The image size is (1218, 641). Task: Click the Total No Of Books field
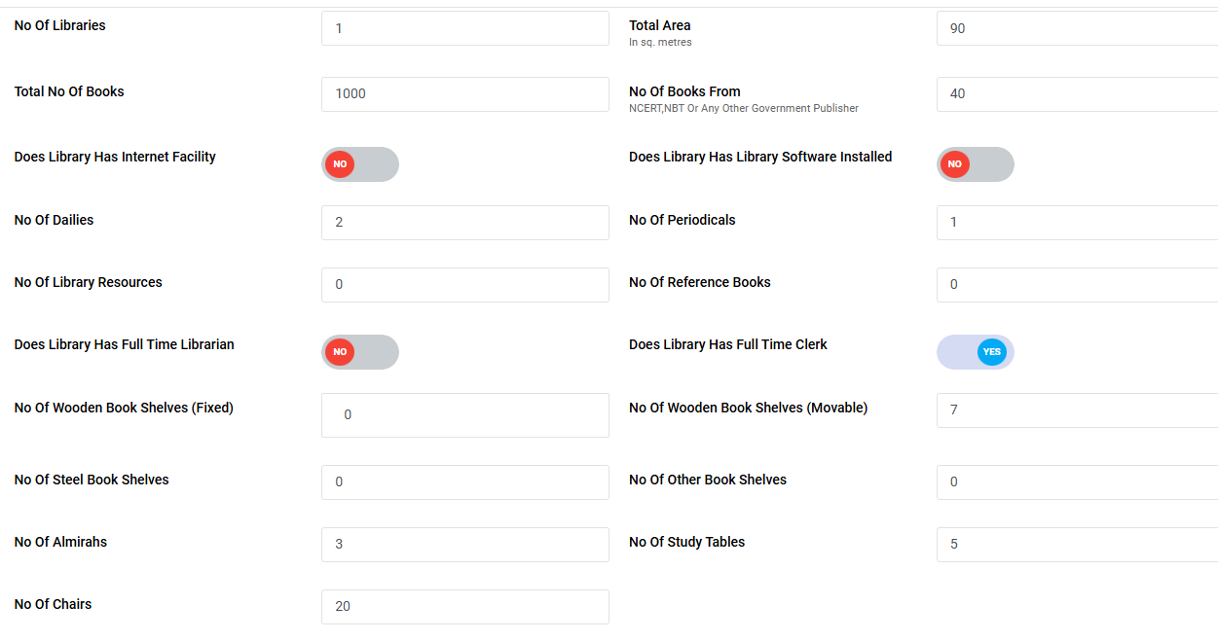[464, 94]
